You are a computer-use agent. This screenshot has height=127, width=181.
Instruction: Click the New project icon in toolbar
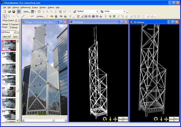(x=4, y=11)
